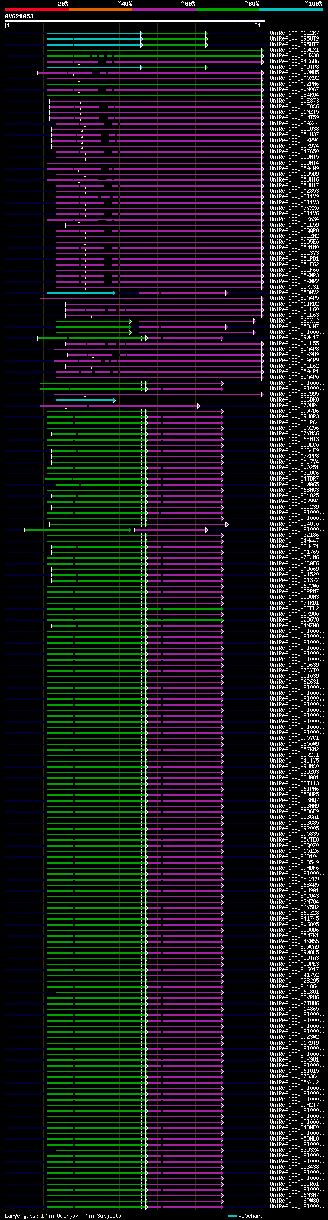Click the green alignment bar for UniRef100_Q1WLX1
This screenshot has height=1220, width=328.
point(154,50)
